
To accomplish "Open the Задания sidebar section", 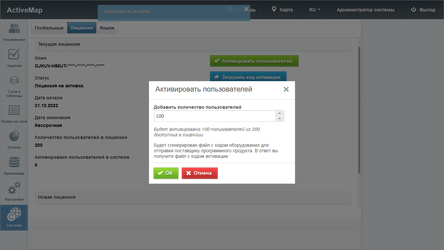I will pos(14,58).
